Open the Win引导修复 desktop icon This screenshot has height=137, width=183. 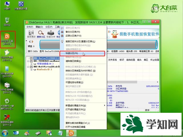[x=7, y=88]
